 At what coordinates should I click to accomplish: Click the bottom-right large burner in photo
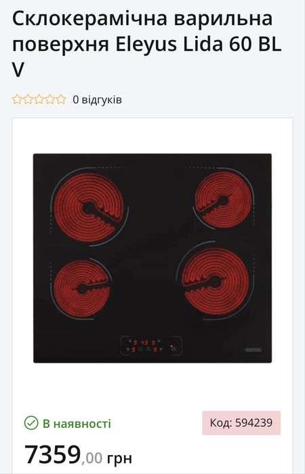pyautogui.click(x=215, y=281)
